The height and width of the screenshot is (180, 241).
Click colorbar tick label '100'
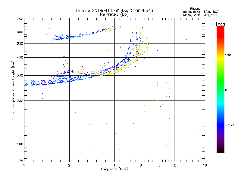tap(228, 55)
